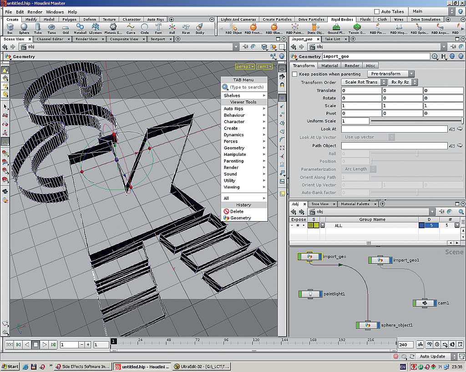The height and width of the screenshot is (372, 466).
Task: Activate the Curve drawing tool
Action: point(131,29)
